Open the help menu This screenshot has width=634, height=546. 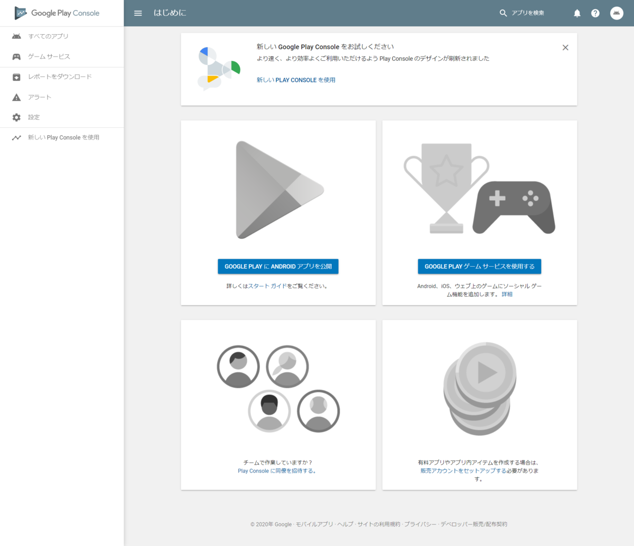pos(595,13)
